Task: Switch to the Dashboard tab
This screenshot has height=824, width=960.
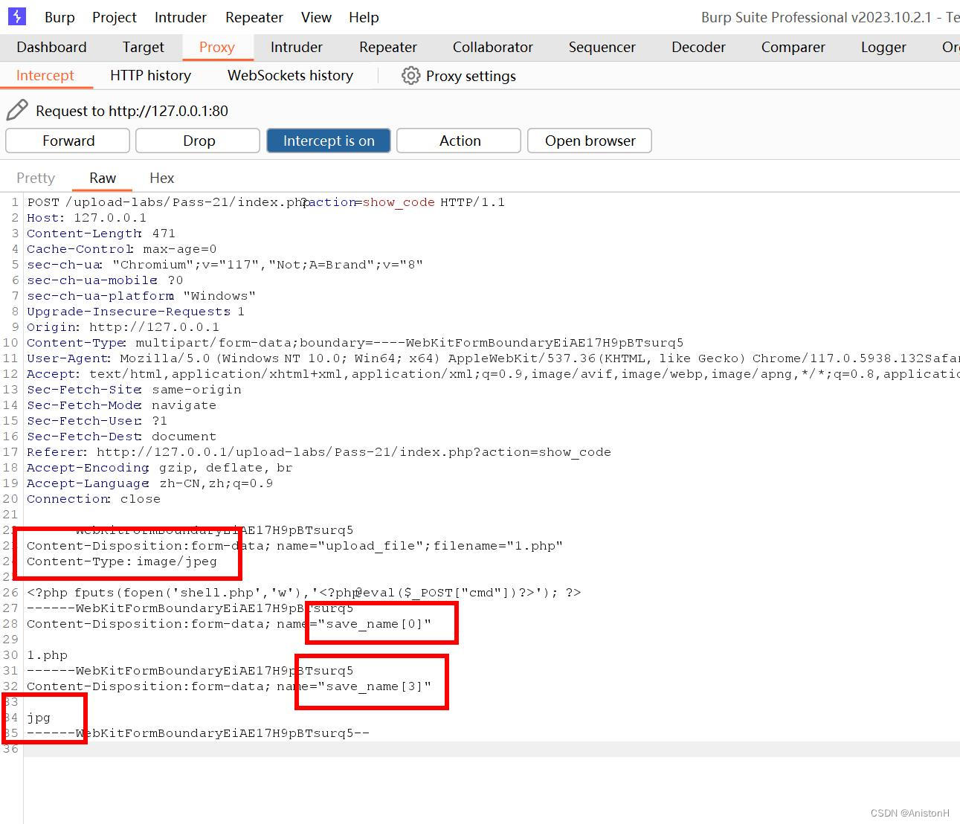Action: (51, 47)
